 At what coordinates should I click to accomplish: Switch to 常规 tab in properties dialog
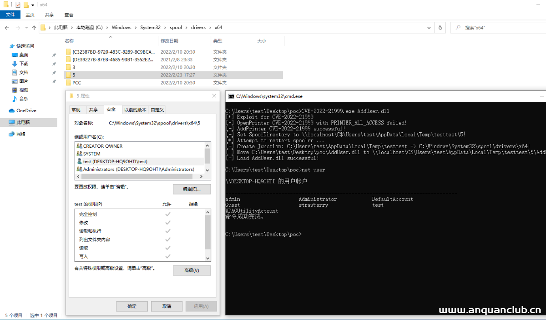click(x=76, y=110)
